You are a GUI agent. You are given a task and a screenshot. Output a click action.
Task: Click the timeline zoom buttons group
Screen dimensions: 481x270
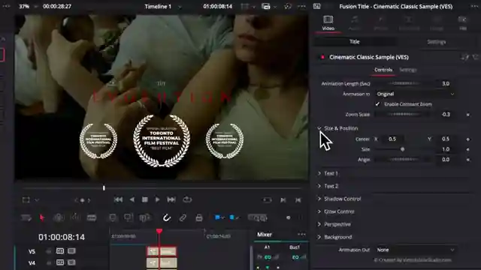pyautogui.click(x=257, y=217)
